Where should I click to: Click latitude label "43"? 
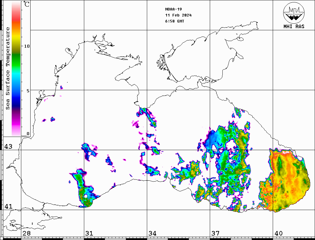[8, 147]
